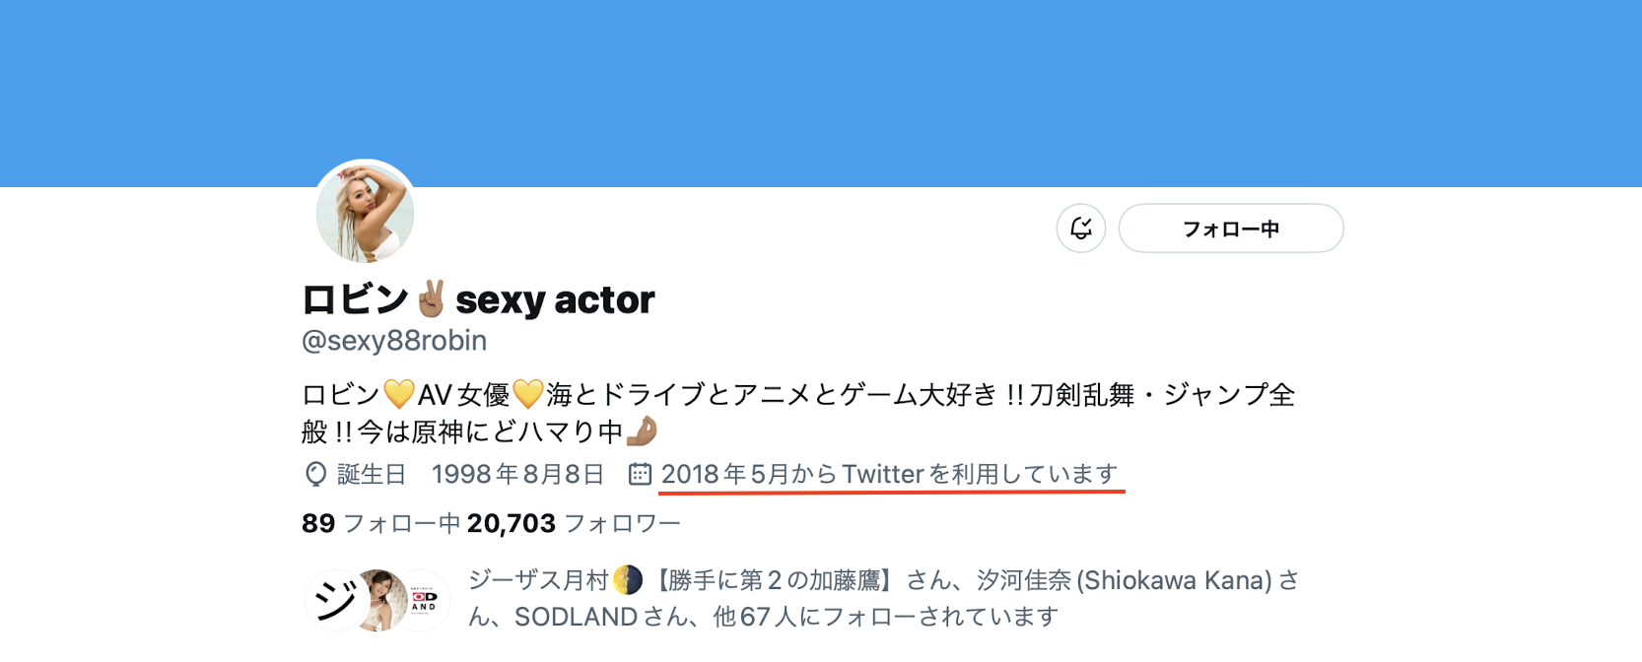Open the 他67人にフォローされています followers text

[x=884, y=617]
